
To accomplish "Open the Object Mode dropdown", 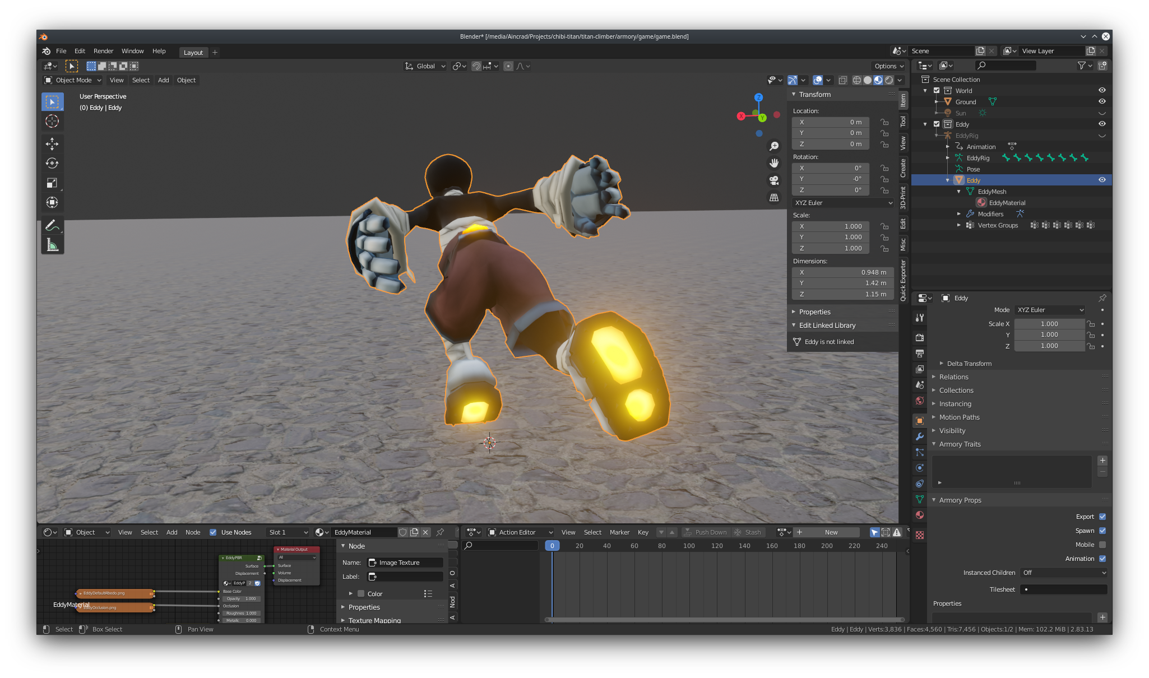I will tap(73, 80).
